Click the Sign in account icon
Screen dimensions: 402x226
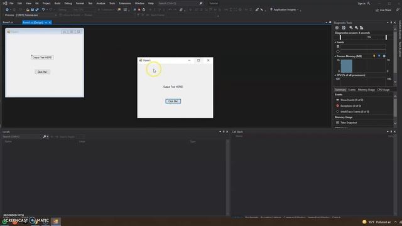click(x=369, y=3)
